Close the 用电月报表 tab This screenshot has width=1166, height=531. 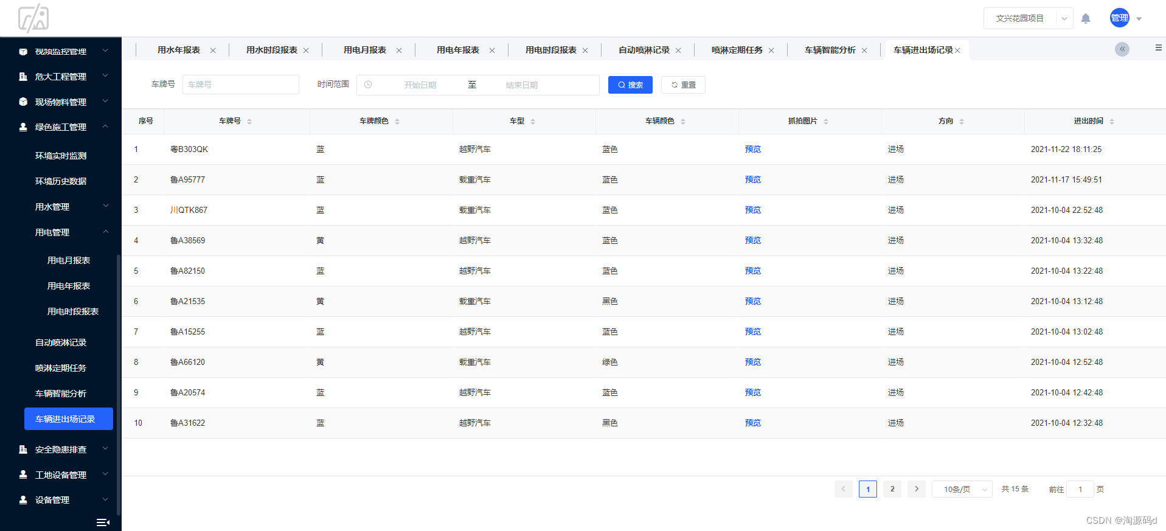(x=399, y=50)
